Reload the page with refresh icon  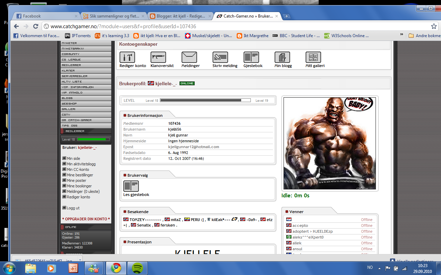[x=35, y=26]
